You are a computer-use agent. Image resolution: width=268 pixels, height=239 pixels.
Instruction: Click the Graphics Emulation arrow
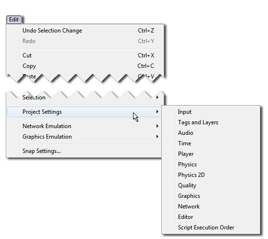point(157,137)
